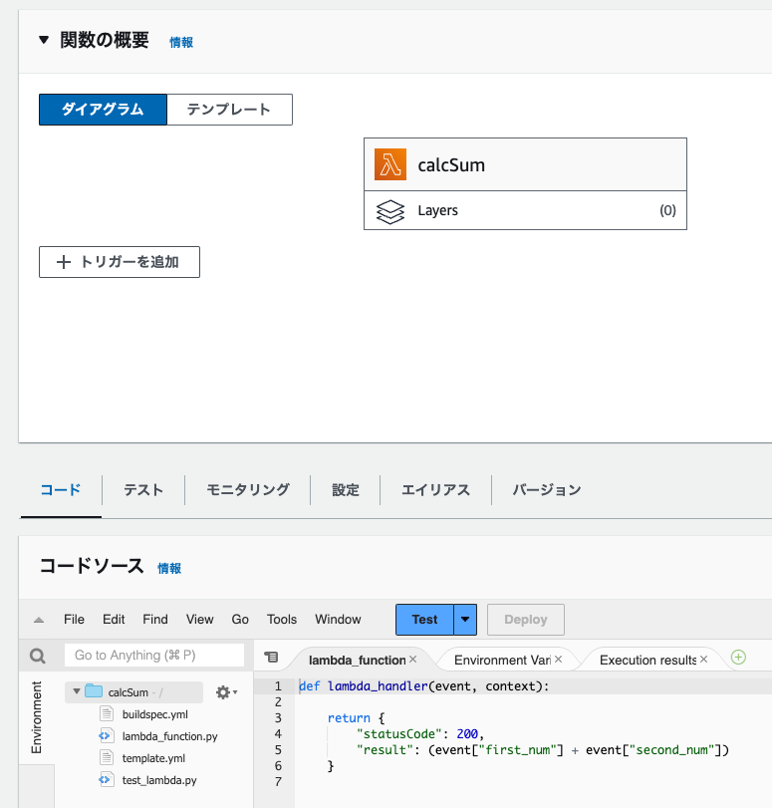772x808 pixels.
Task: Open template.yml in file tree
Action: point(153,758)
